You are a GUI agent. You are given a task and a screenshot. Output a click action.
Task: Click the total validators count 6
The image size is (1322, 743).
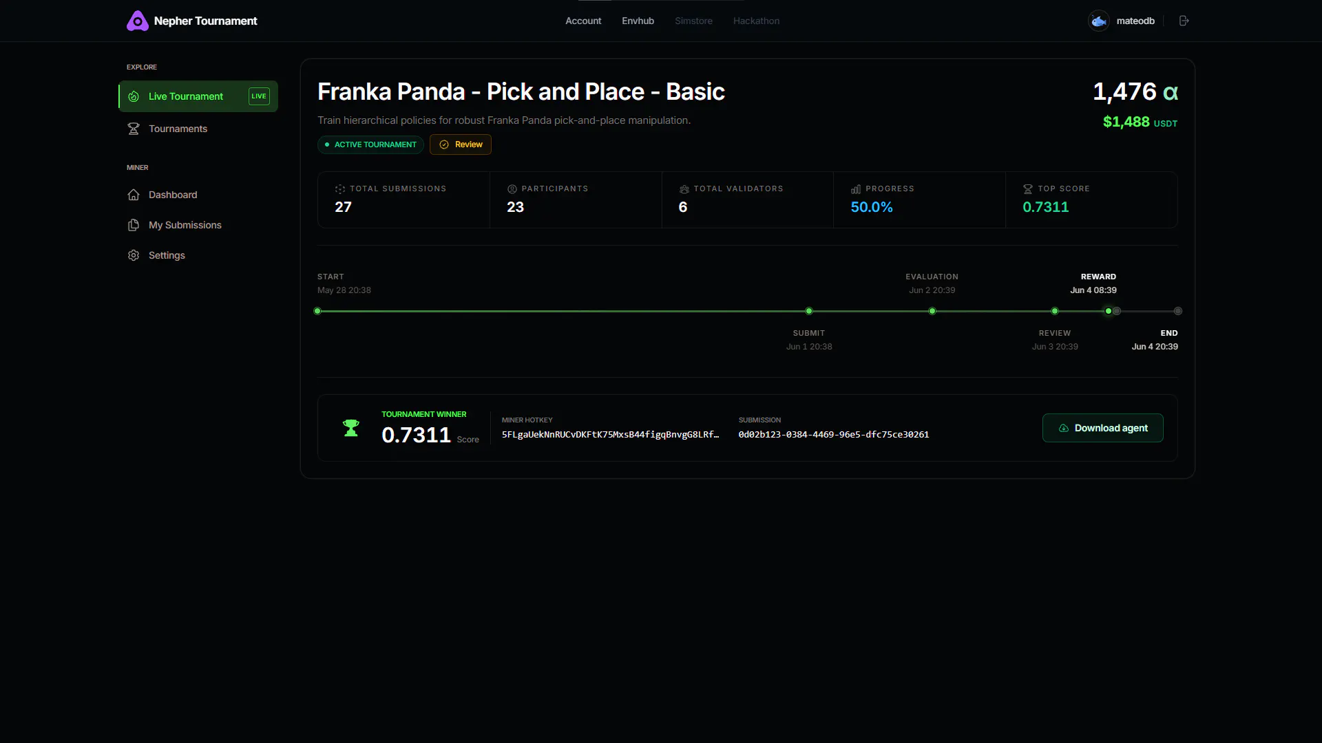[683, 207]
